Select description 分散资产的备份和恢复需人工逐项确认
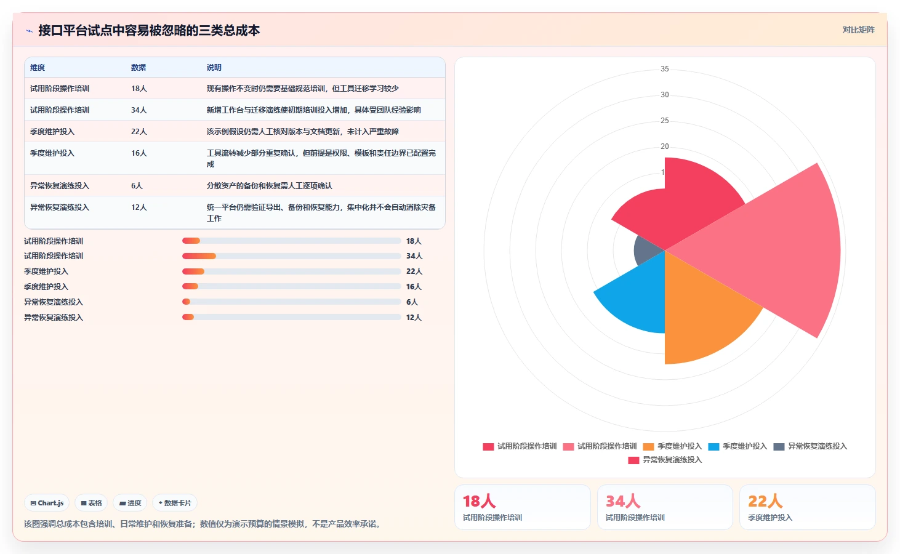Image resolution: width=900 pixels, height=554 pixels. point(270,186)
